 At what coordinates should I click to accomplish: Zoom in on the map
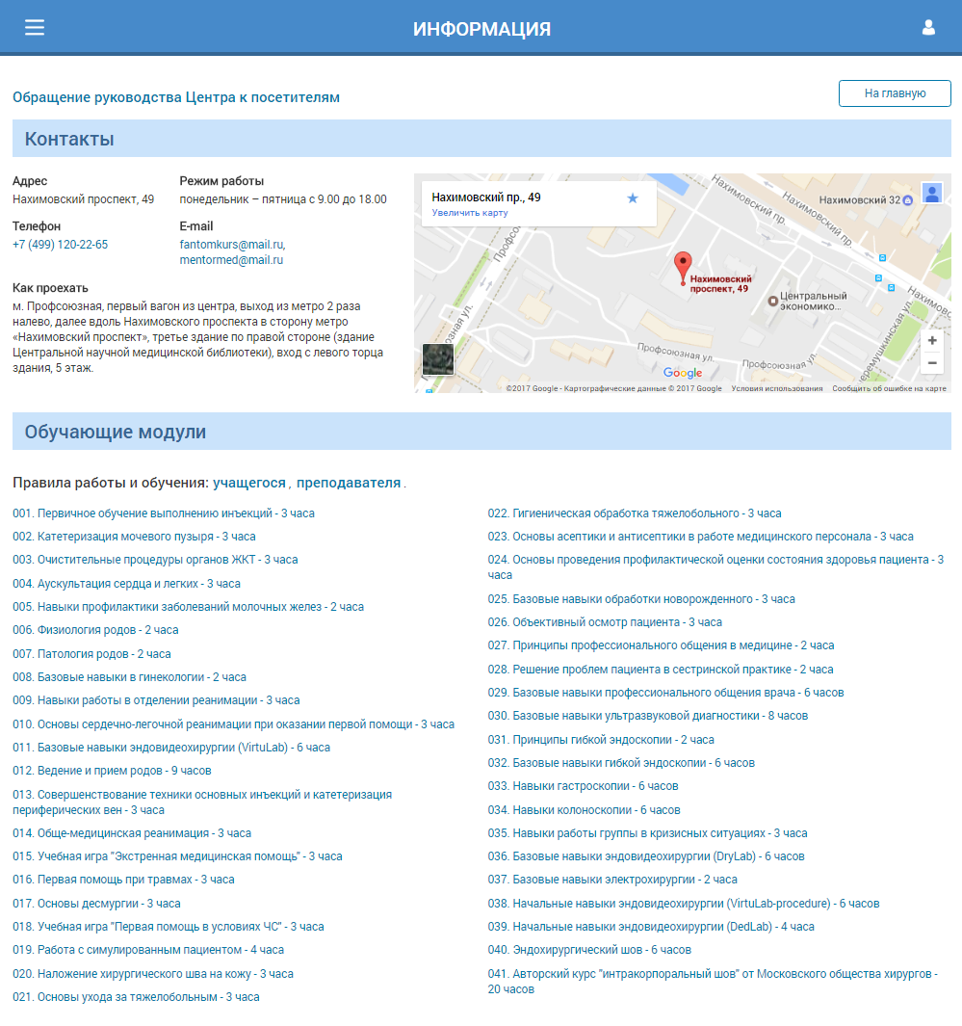click(931, 341)
